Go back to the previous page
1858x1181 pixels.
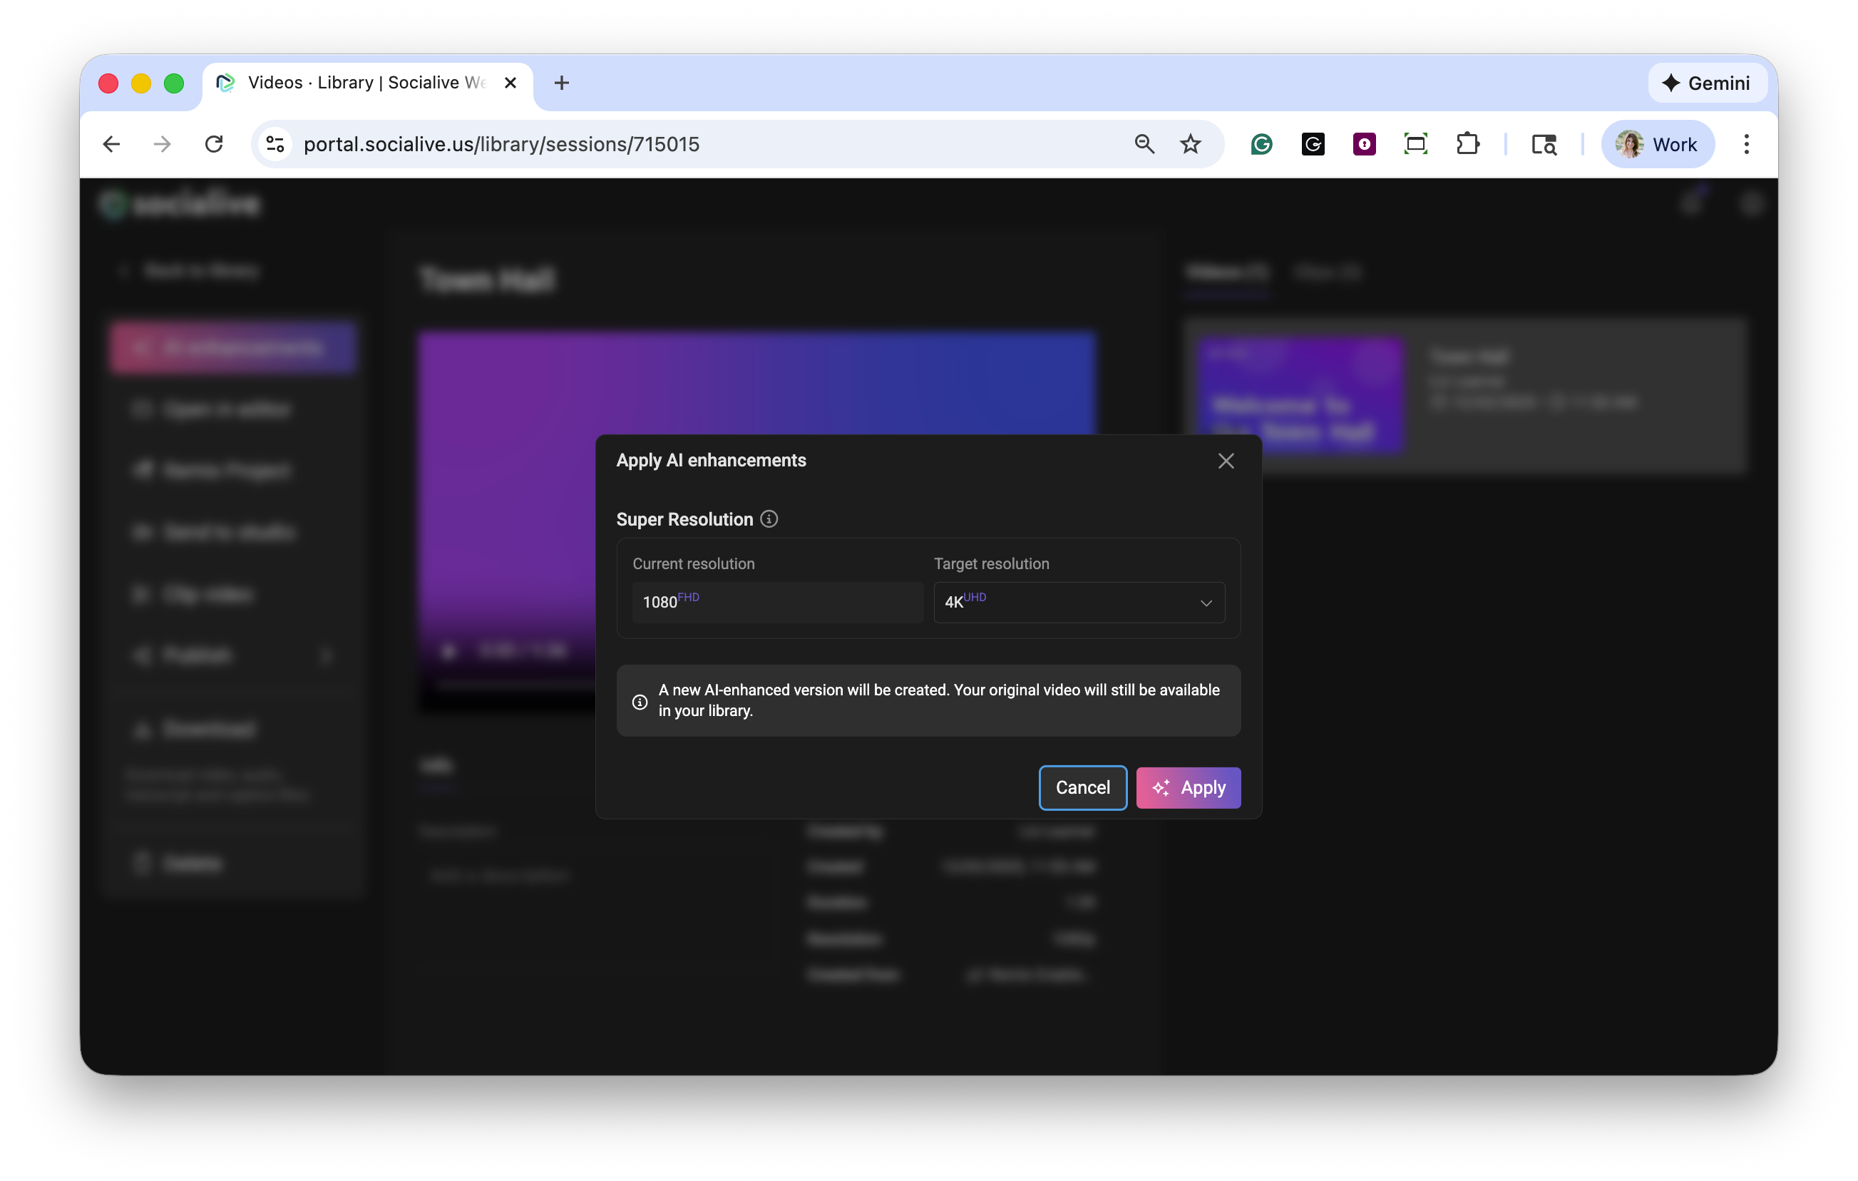pyautogui.click(x=112, y=144)
